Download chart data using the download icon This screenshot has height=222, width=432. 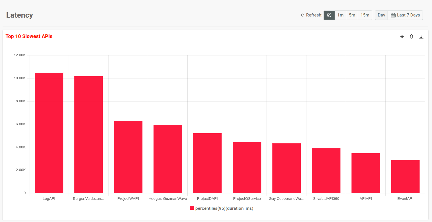421,37
